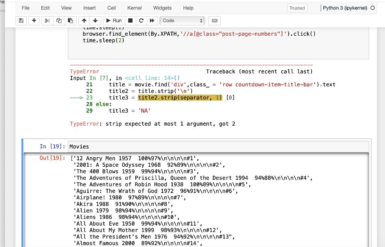The height and width of the screenshot is (247, 385).
Task: Click the In [19] prompt label
Action: [52, 146]
